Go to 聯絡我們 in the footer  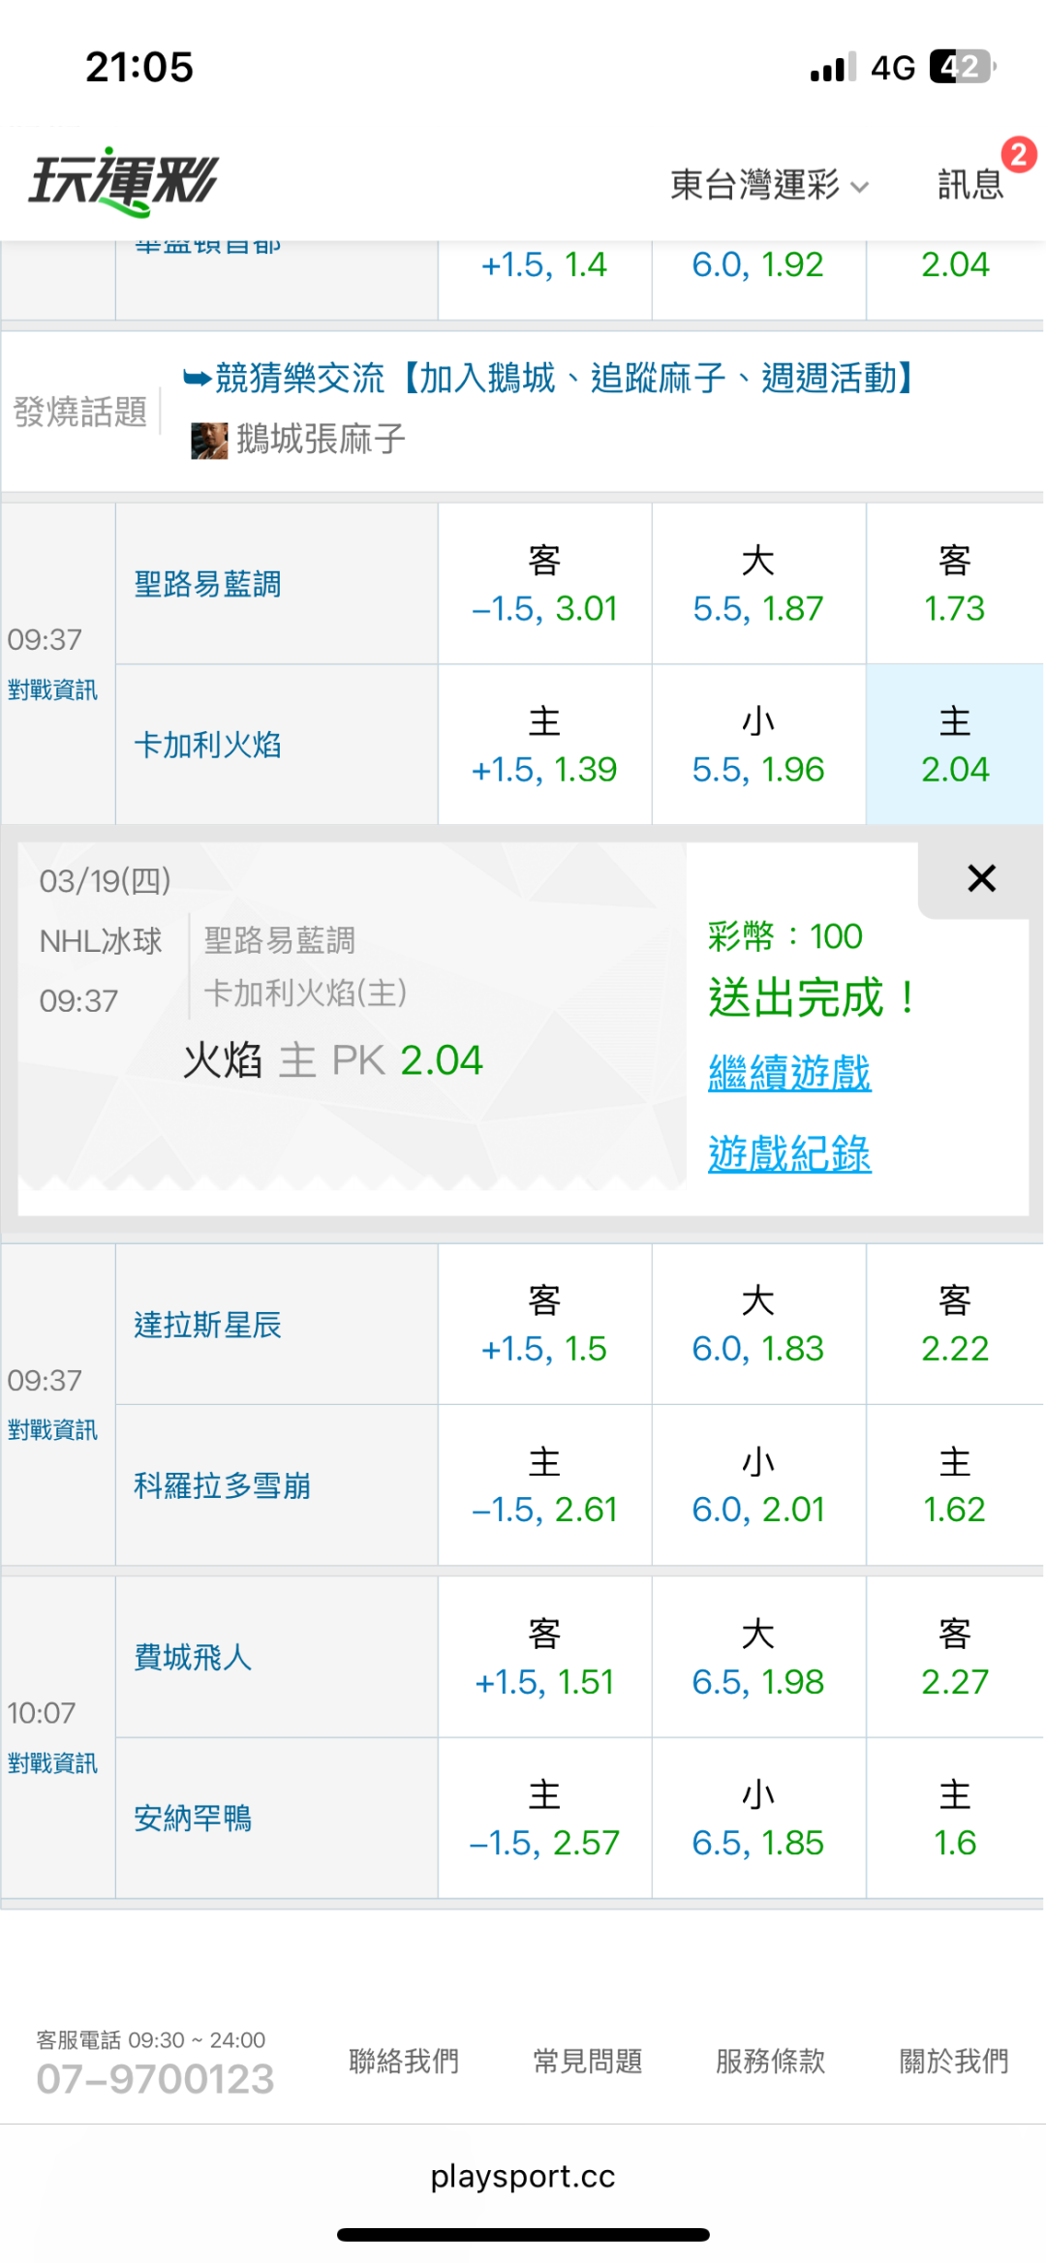click(x=404, y=2062)
